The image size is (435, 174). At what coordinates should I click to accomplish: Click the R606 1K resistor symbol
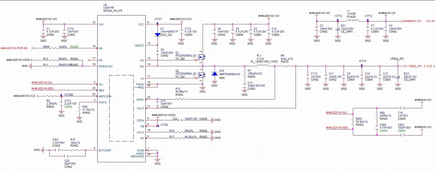tap(54, 49)
